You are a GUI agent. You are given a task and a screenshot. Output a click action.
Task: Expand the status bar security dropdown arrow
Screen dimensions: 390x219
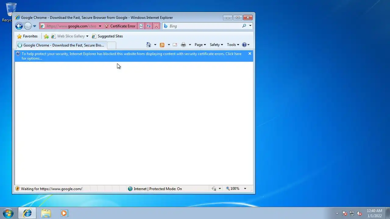tap(220, 189)
